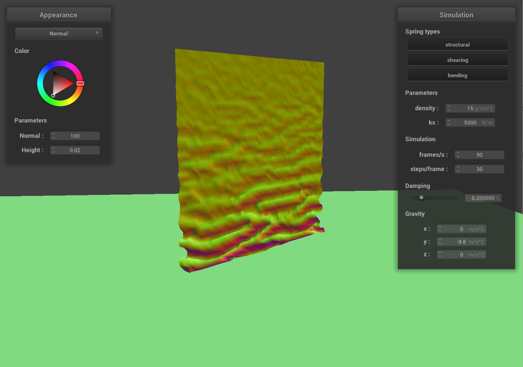The image size is (523, 367).
Task: Click the stepper arrows on Normal field
Action: 54,136
